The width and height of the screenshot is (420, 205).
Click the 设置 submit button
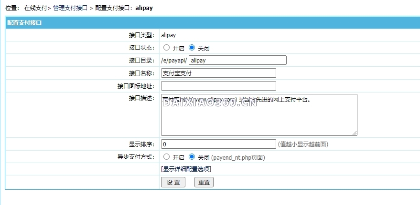[173, 182]
